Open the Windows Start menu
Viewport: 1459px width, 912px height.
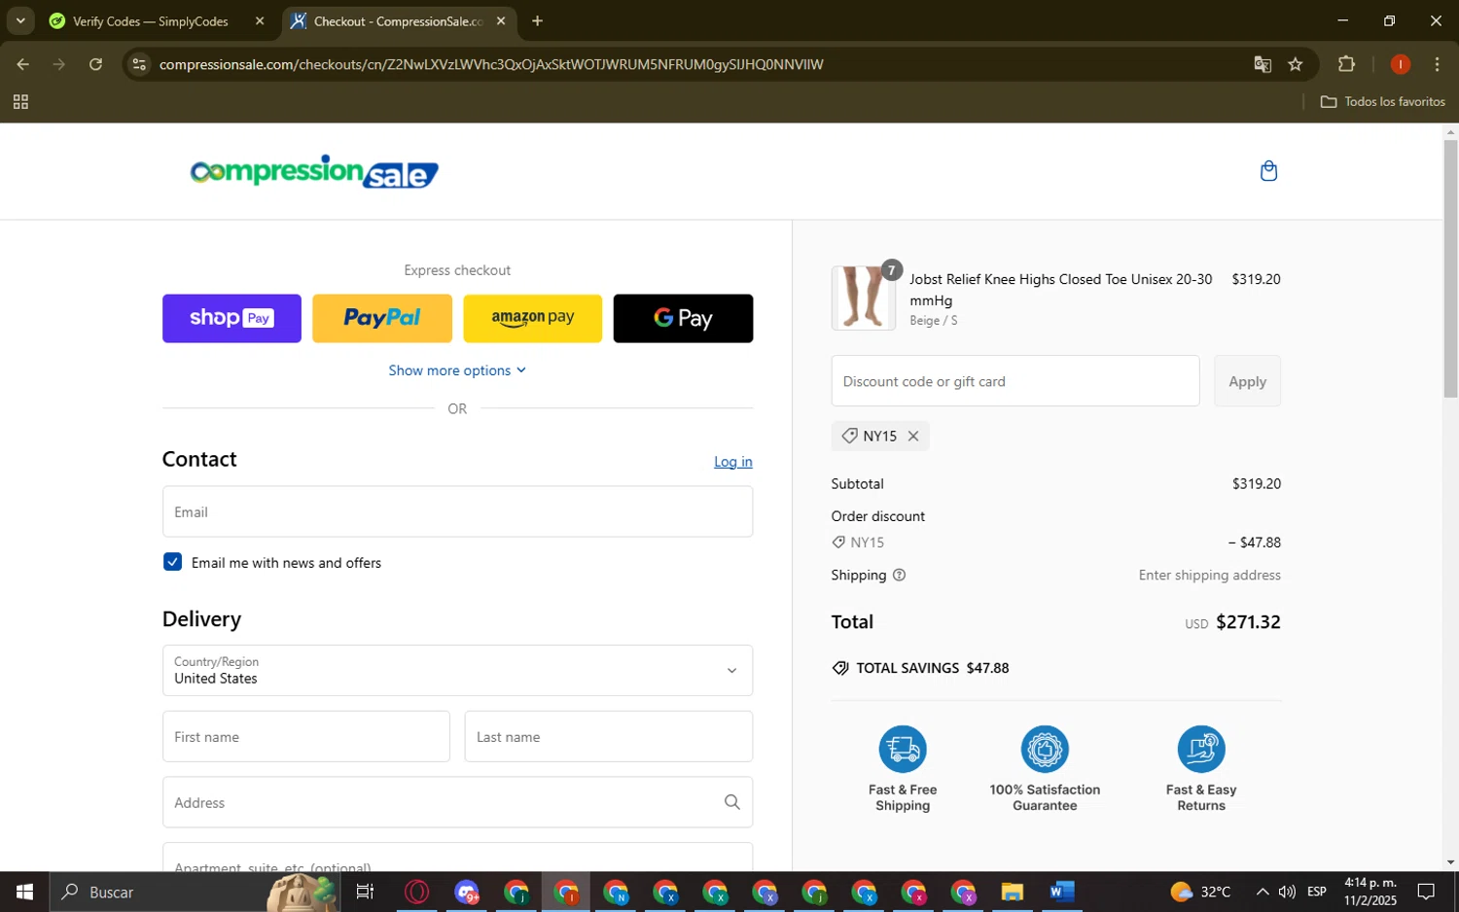[24, 892]
